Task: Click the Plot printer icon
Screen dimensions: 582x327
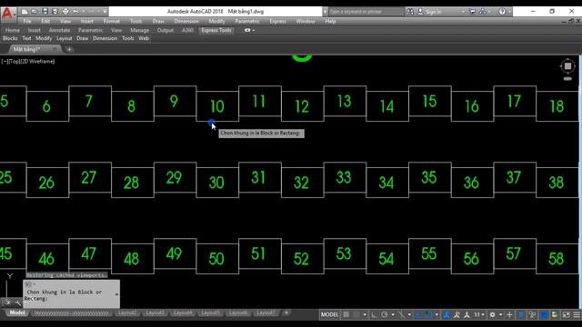Action: (65, 12)
